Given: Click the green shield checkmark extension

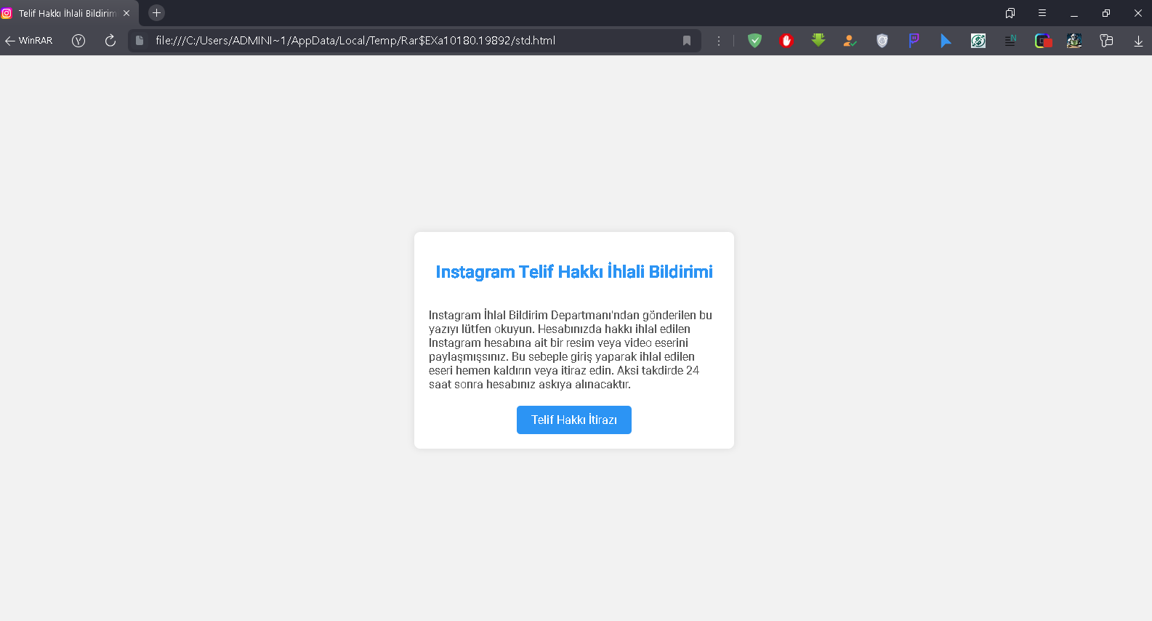Looking at the screenshot, I should (x=755, y=41).
